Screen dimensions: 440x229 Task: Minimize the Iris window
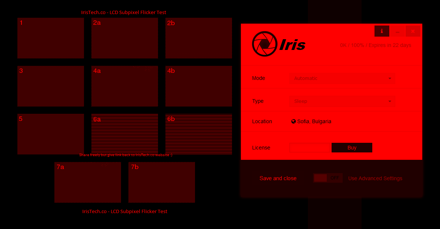coord(397,31)
